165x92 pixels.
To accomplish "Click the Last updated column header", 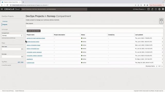I will click(x=139, y=35).
